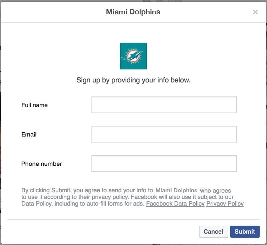267x245 pixels.
Task: Click the 'By clicking Submit' disclaimer text
Action: 132,197
